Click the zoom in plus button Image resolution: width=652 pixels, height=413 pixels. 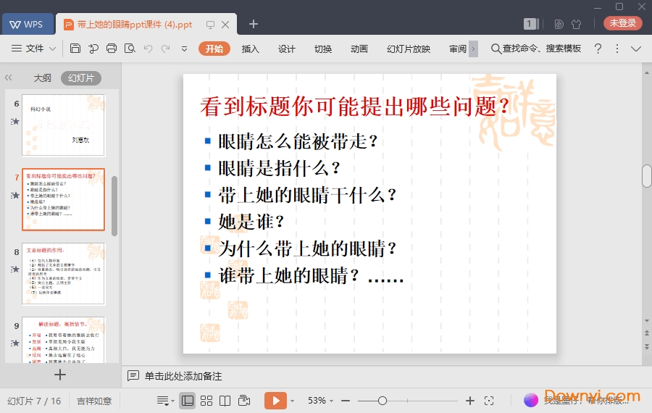point(470,401)
